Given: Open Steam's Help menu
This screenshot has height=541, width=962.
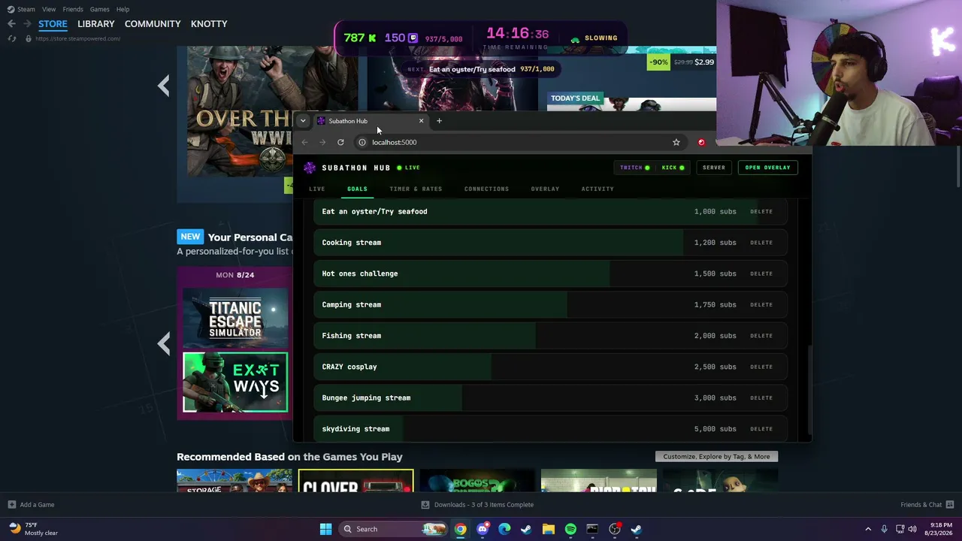Looking at the screenshot, I should pos(123,9).
